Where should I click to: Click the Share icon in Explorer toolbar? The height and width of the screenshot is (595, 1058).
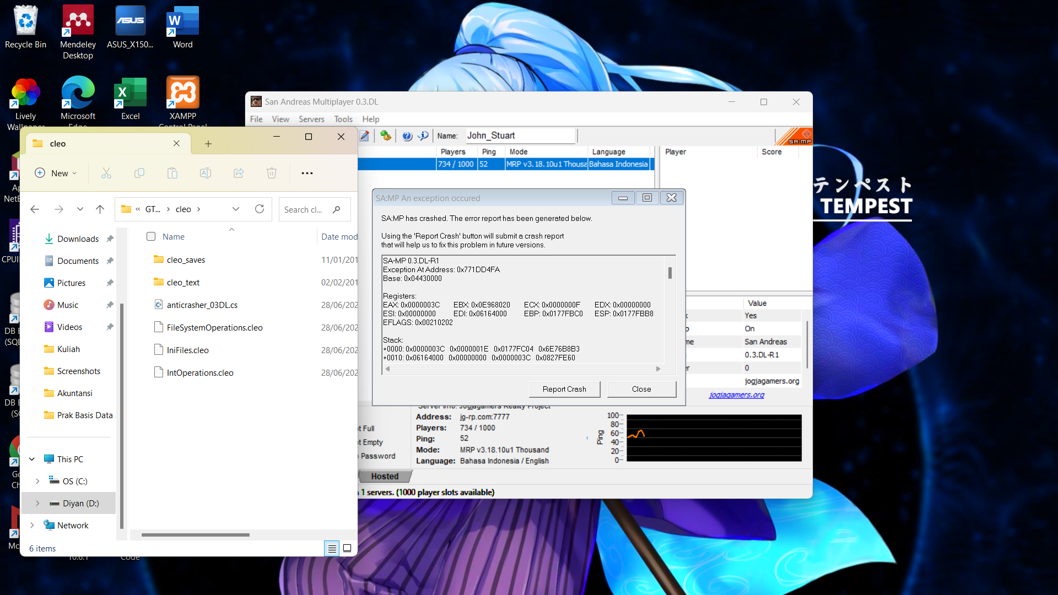(239, 173)
